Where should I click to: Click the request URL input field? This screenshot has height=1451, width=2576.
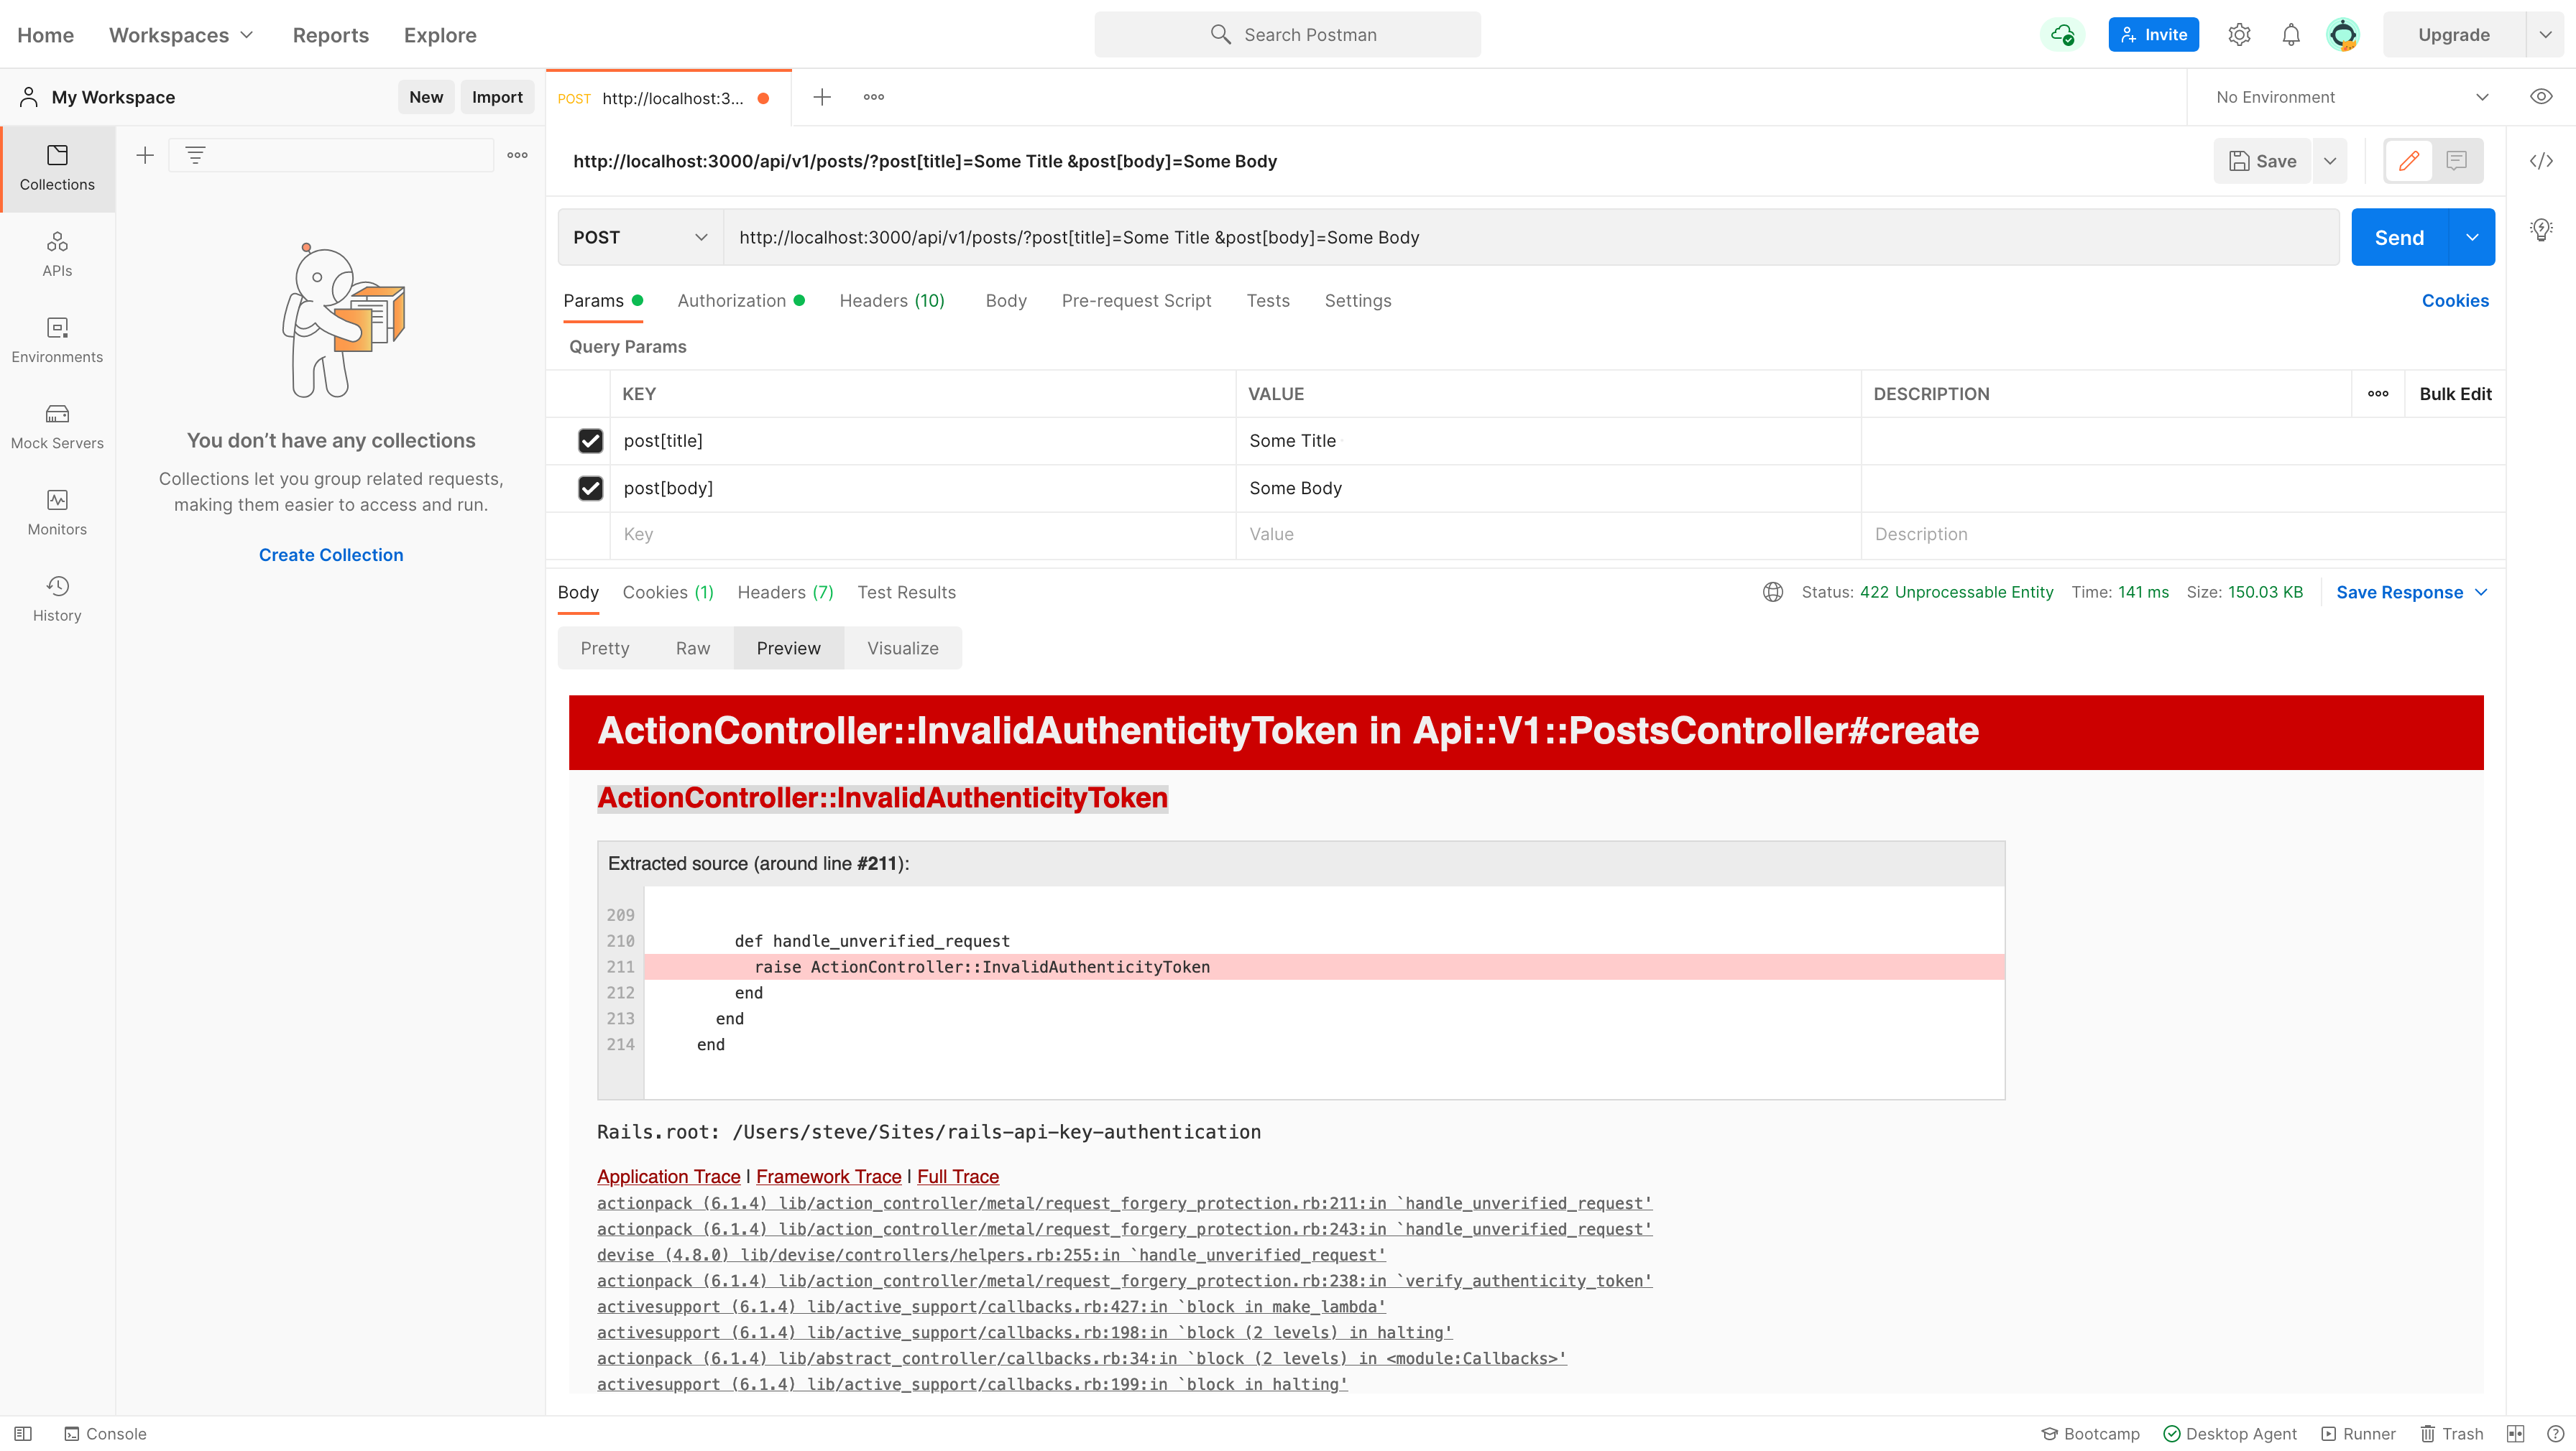click(x=1531, y=237)
